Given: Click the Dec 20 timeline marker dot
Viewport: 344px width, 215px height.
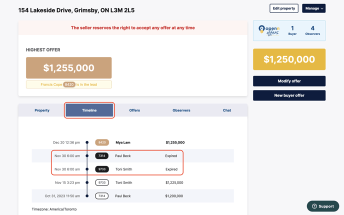Looking at the screenshot, I should [x=87, y=142].
